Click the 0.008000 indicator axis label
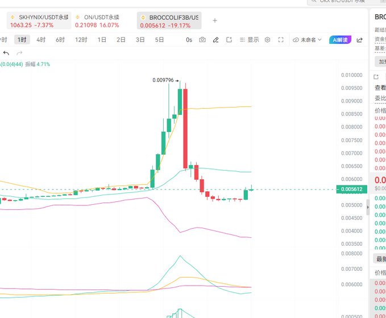The image size is (386, 318). coord(351,254)
